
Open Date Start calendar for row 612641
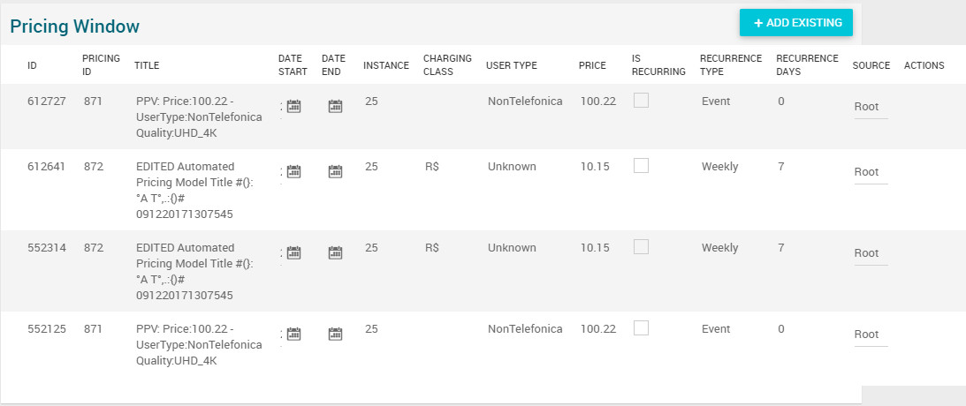tap(294, 172)
